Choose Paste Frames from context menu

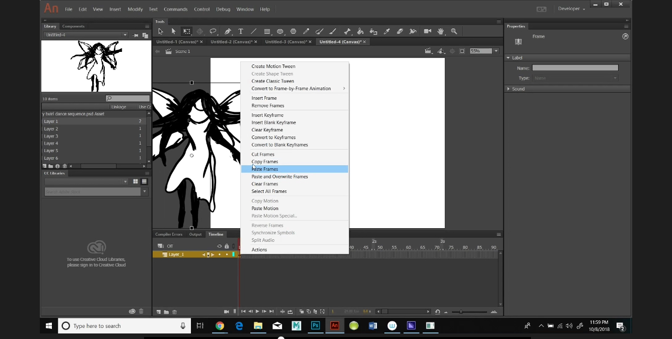pyautogui.click(x=265, y=169)
